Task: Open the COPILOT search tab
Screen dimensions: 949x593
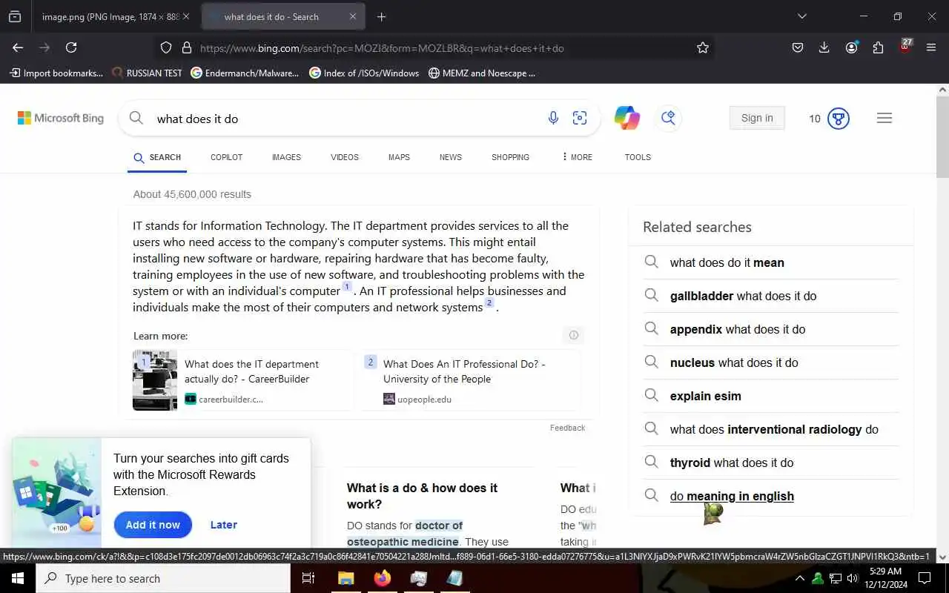Action: [226, 157]
